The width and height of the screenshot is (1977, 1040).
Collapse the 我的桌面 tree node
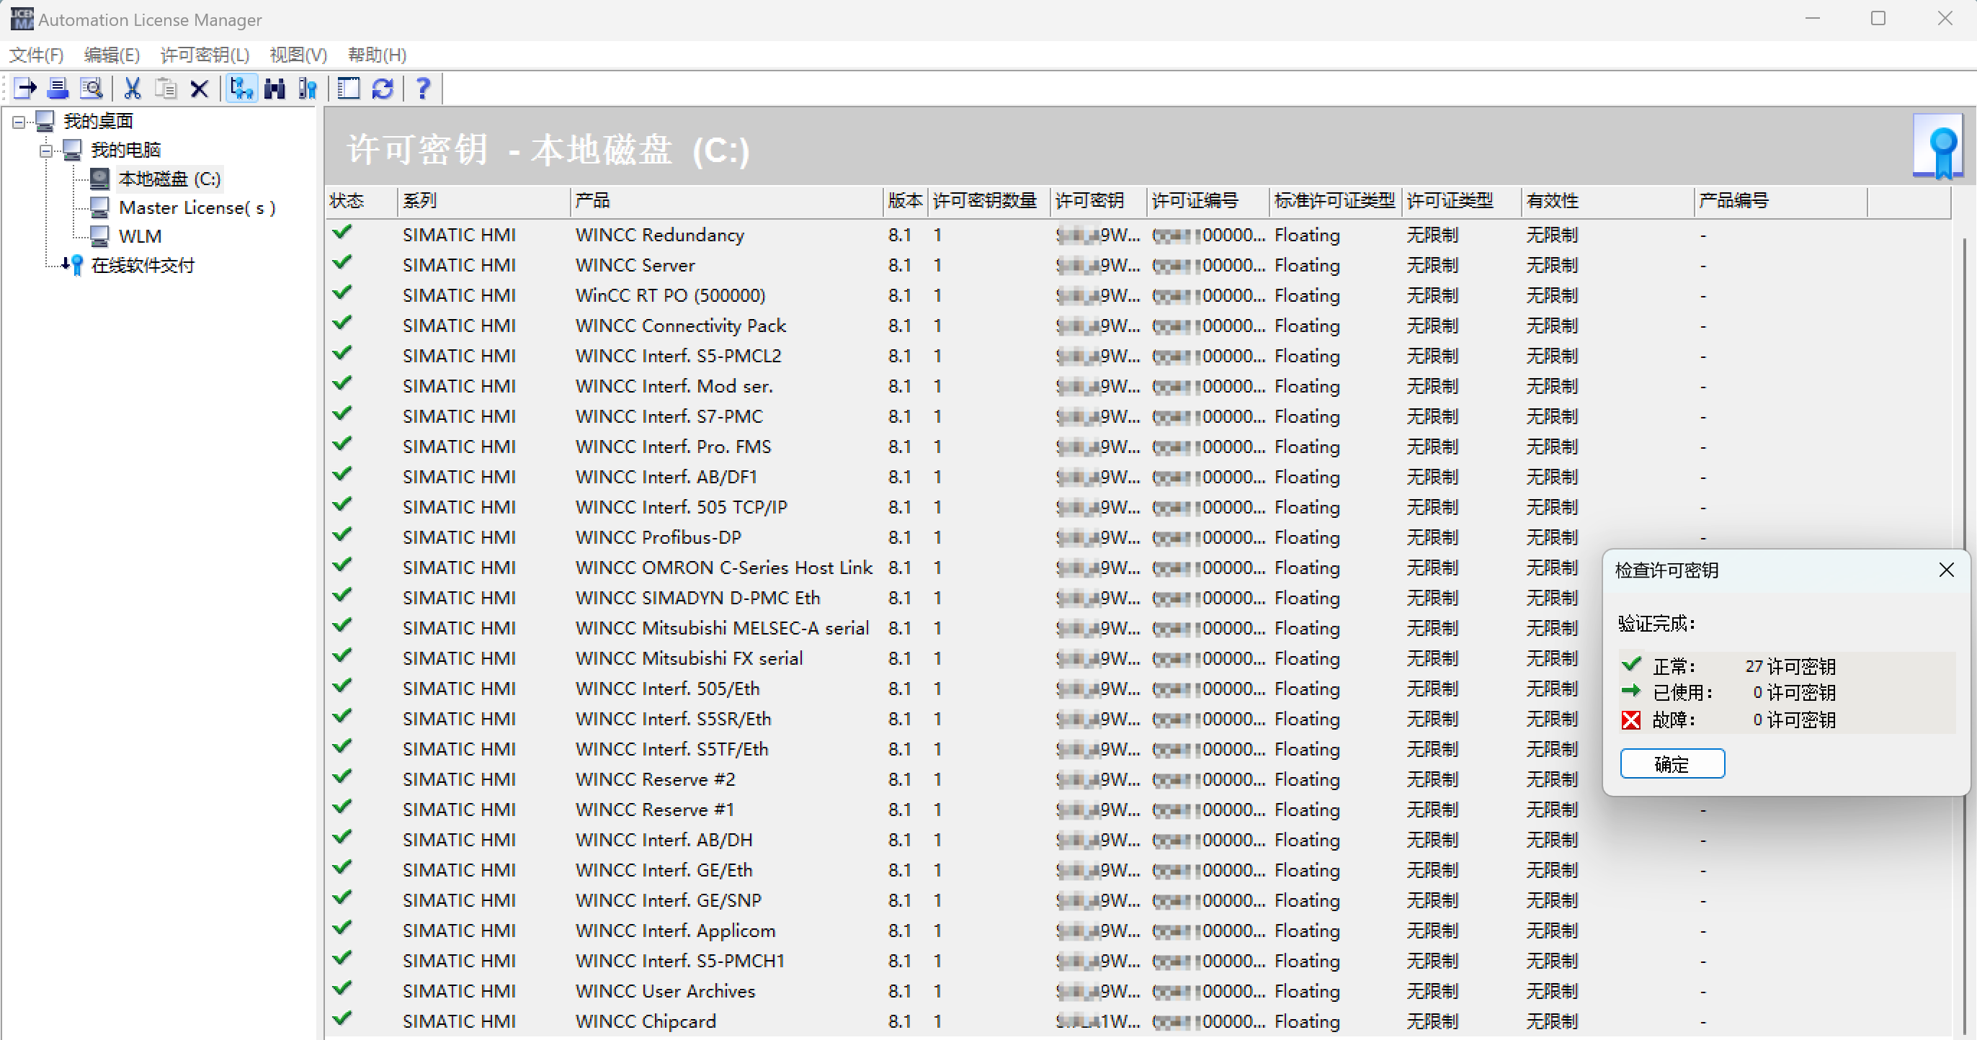[x=19, y=121]
